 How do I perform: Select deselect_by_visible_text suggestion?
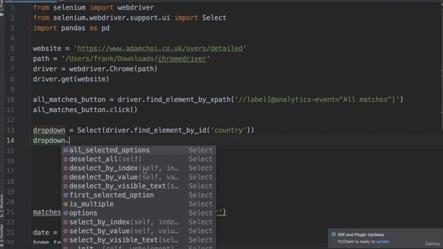pos(138,186)
